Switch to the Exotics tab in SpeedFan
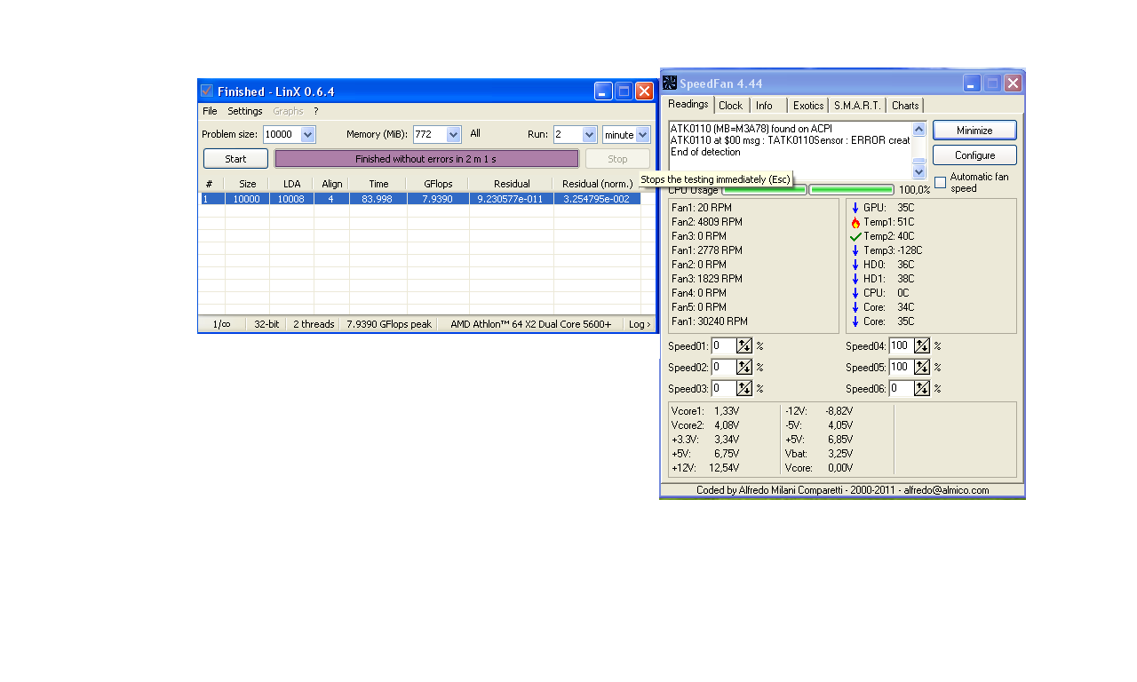Screen dimensions: 1137x682 coord(808,106)
